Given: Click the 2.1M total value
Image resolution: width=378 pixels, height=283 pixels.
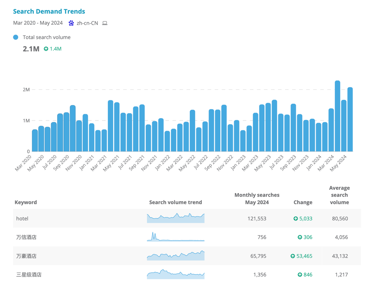Looking at the screenshot, I should 31,49.
